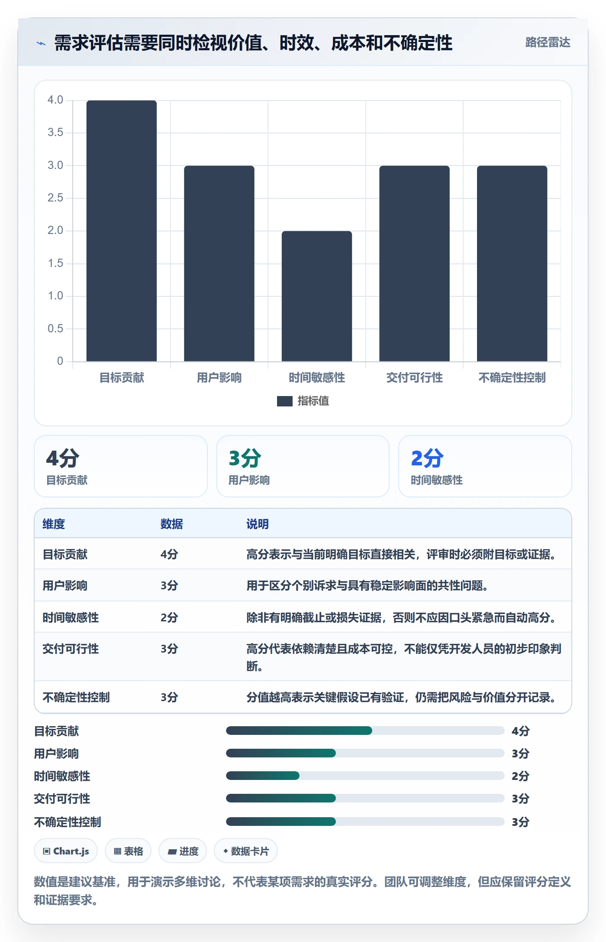
Task: Click the diamond icon in 数据卡片 chip
Action: (x=226, y=851)
